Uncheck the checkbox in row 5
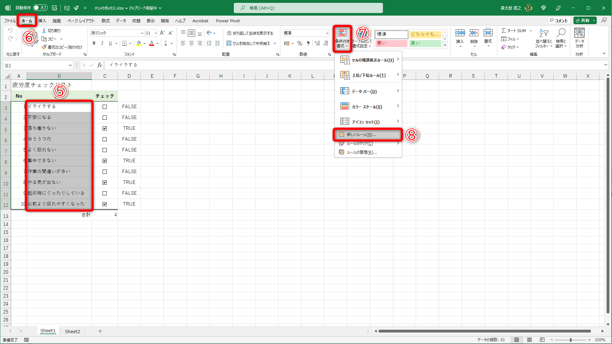612x344 pixels. (x=105, y=129)
